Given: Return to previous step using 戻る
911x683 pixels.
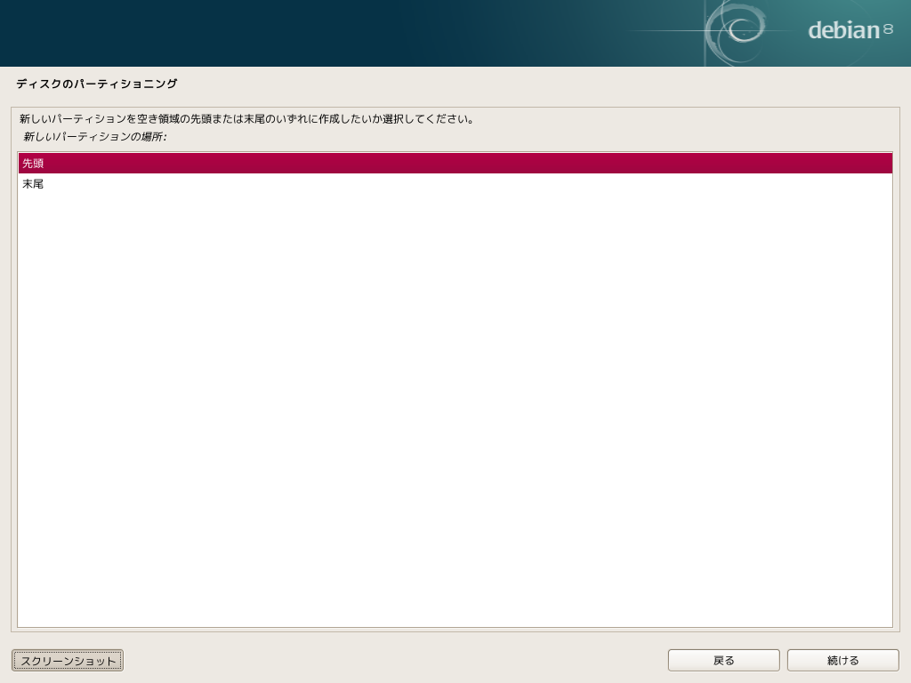Looking at the screenshot, I should pos(723,660).
